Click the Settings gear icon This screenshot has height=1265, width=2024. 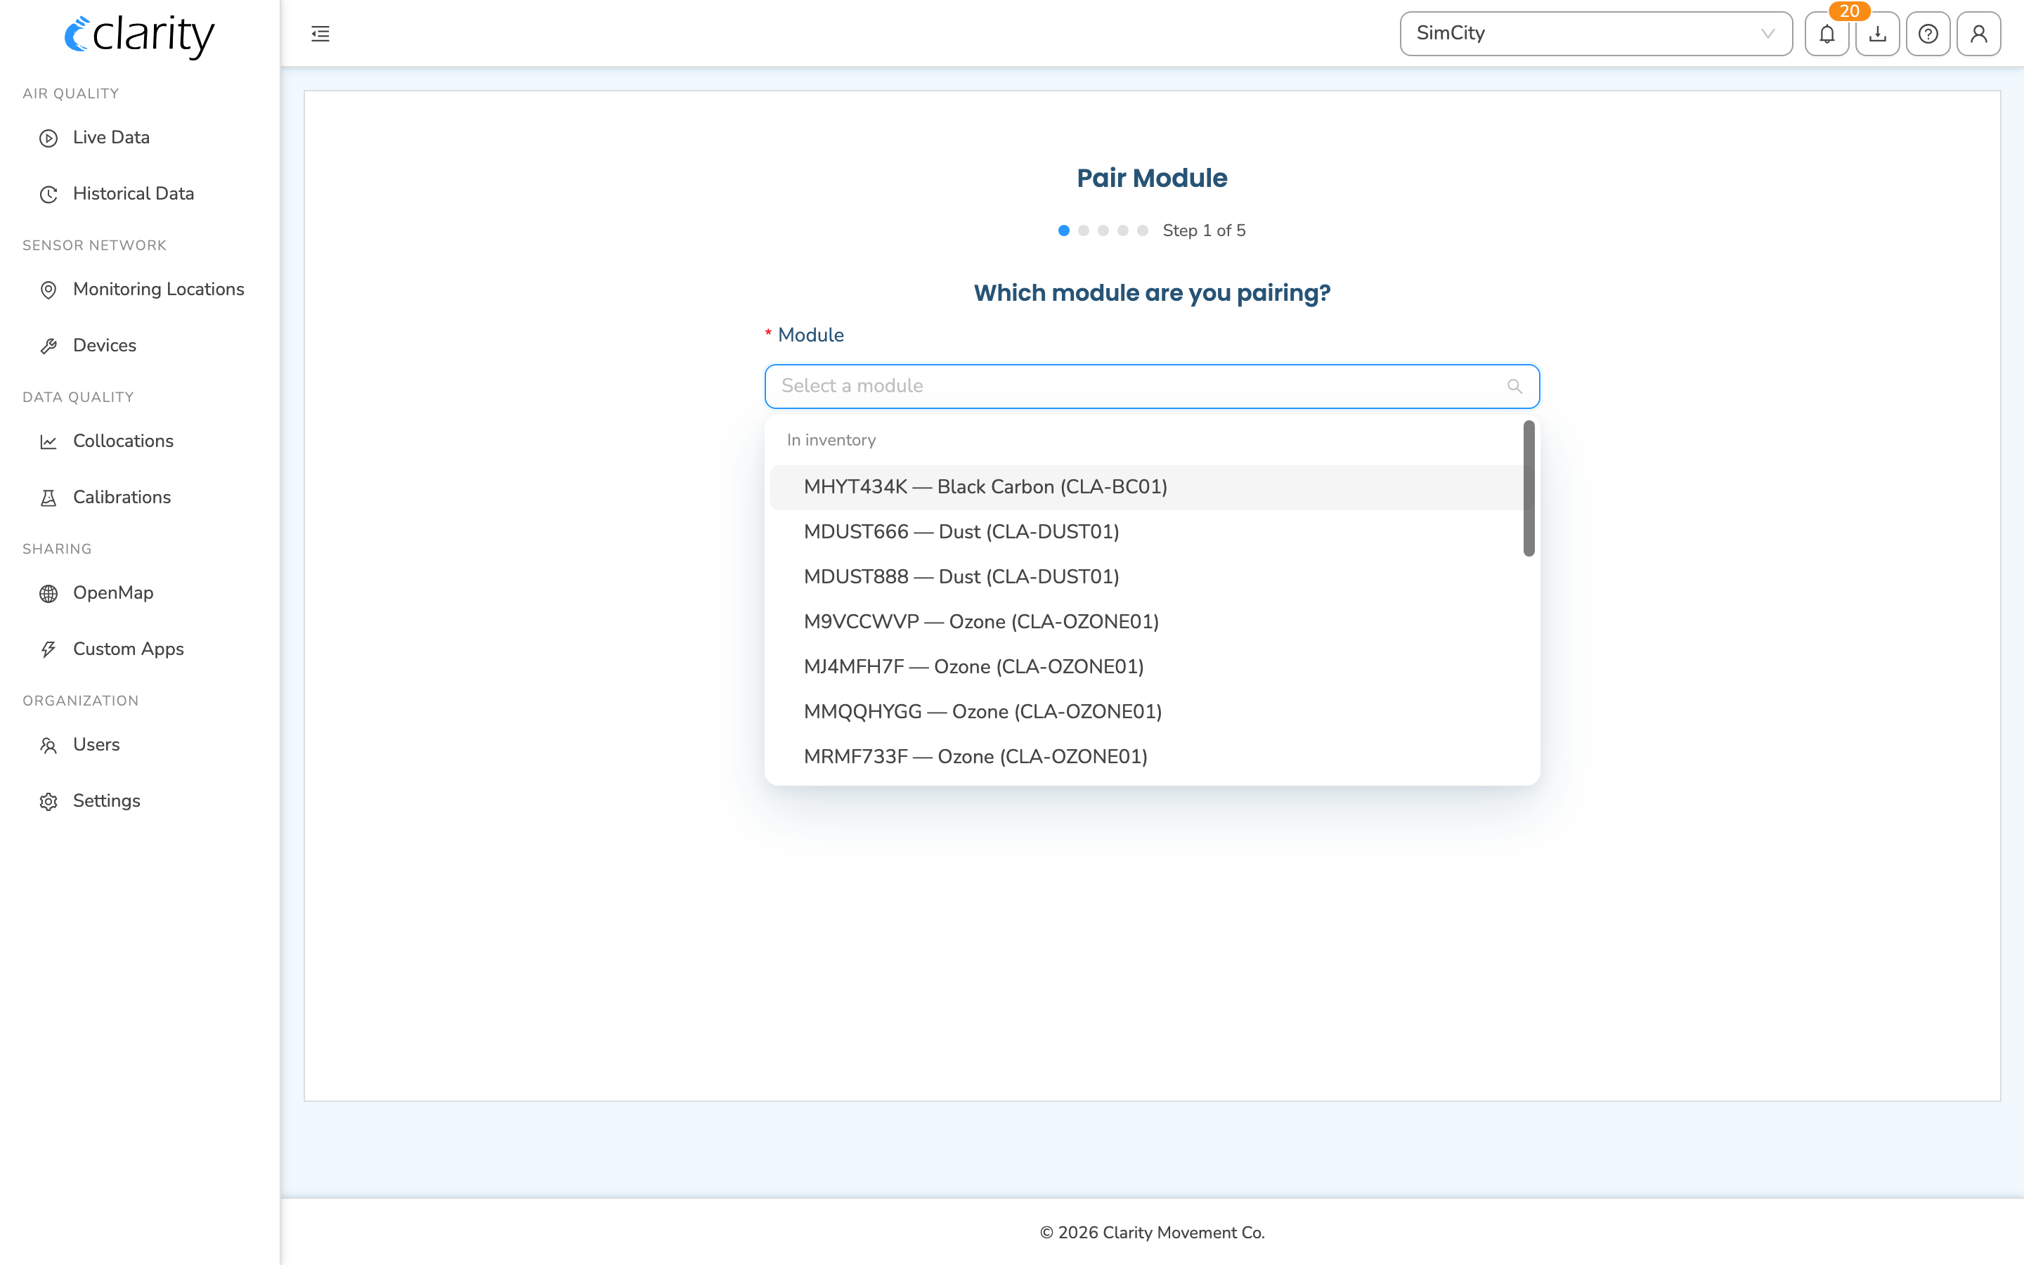[x=48, y=801]
